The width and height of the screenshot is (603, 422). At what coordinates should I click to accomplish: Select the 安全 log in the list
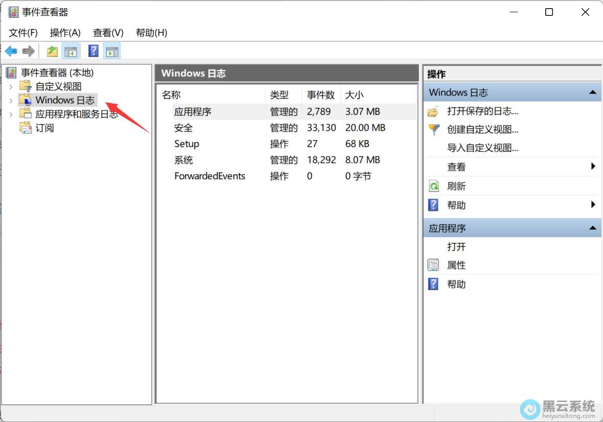(x=183, y=128)
